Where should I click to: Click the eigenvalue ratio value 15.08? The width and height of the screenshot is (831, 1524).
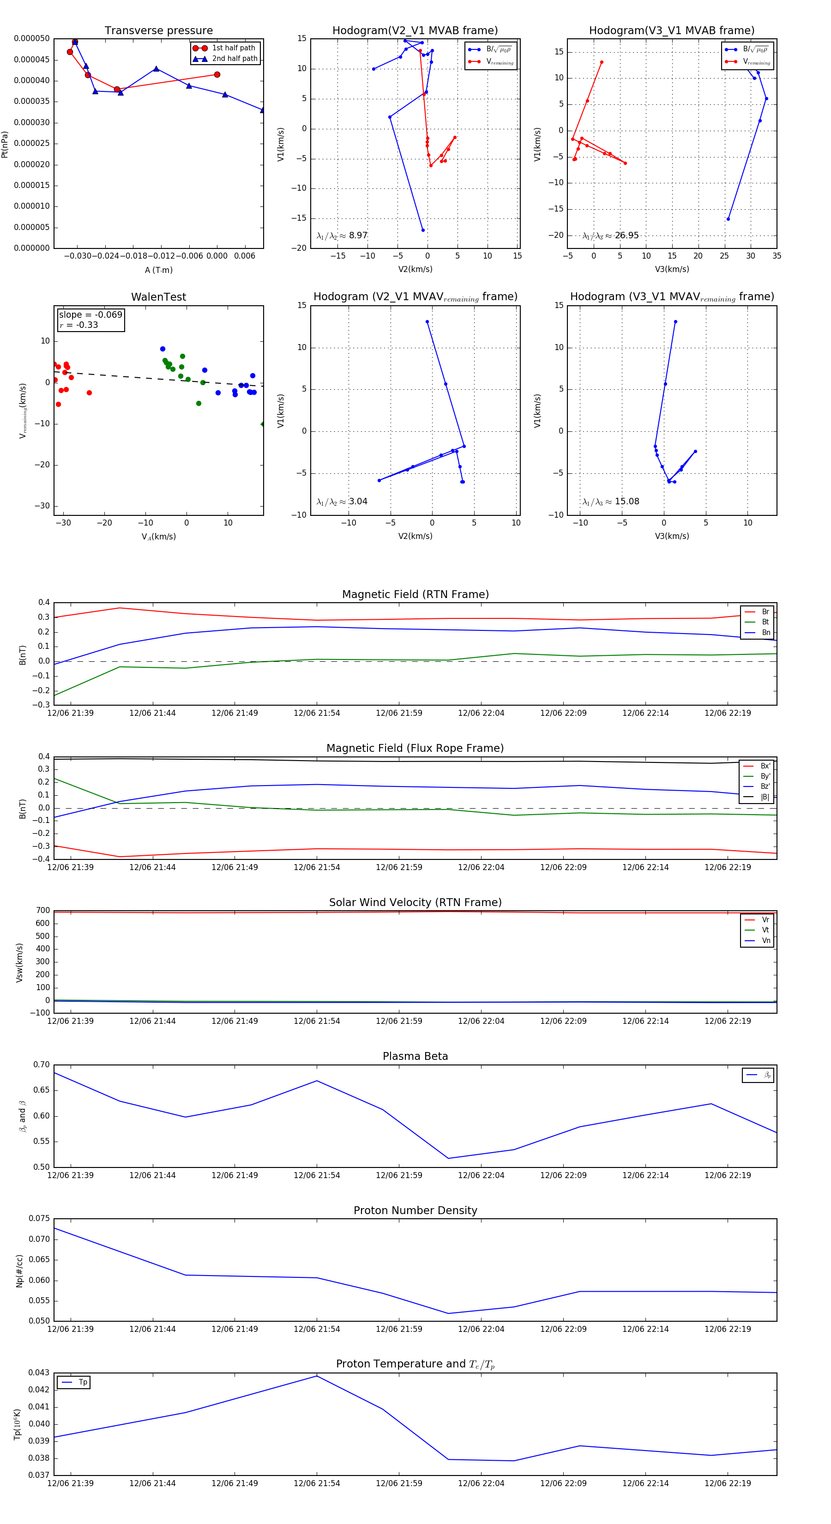click(627, 502)
